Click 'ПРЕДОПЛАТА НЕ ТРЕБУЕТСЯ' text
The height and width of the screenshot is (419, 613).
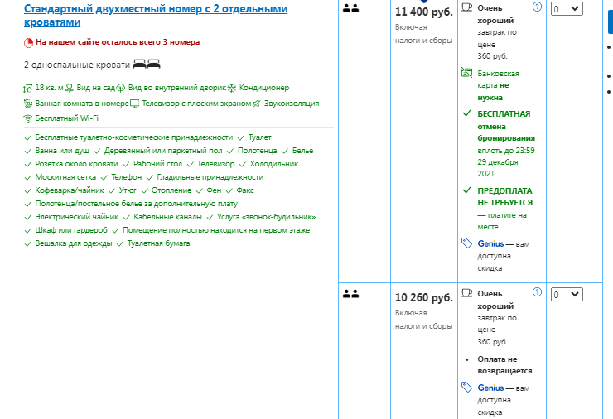click(505, 197)
